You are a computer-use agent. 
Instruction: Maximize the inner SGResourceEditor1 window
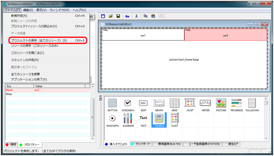[x=257, y=24]
